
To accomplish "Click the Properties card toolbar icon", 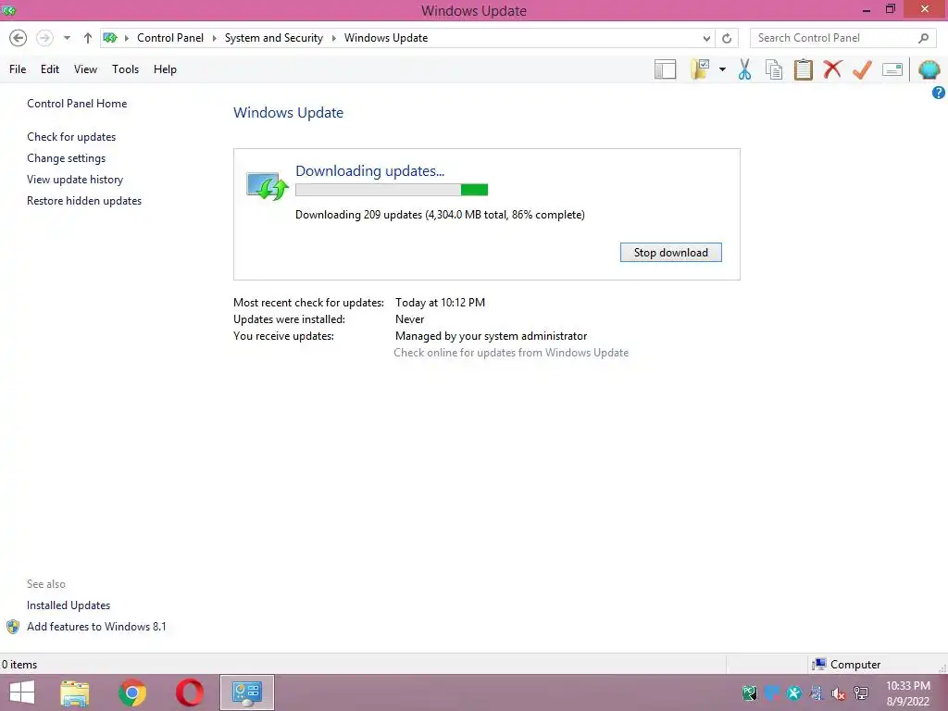I will [x=892, y=69].
